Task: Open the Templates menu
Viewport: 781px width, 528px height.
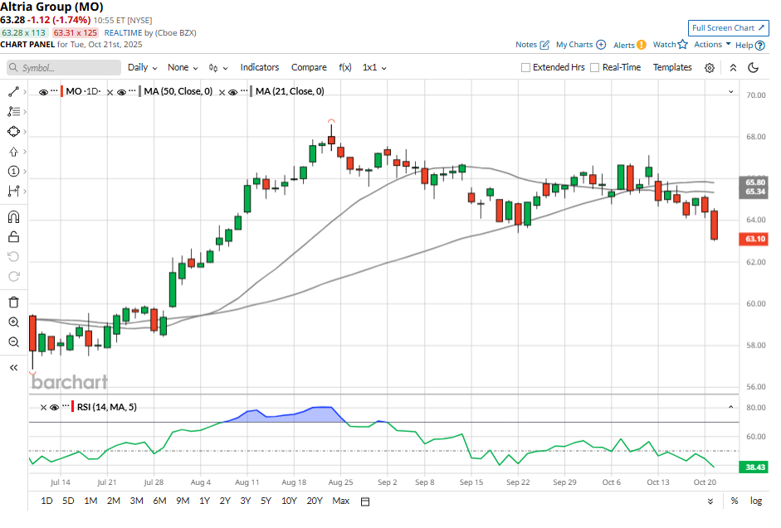Action: coord(671,68)
